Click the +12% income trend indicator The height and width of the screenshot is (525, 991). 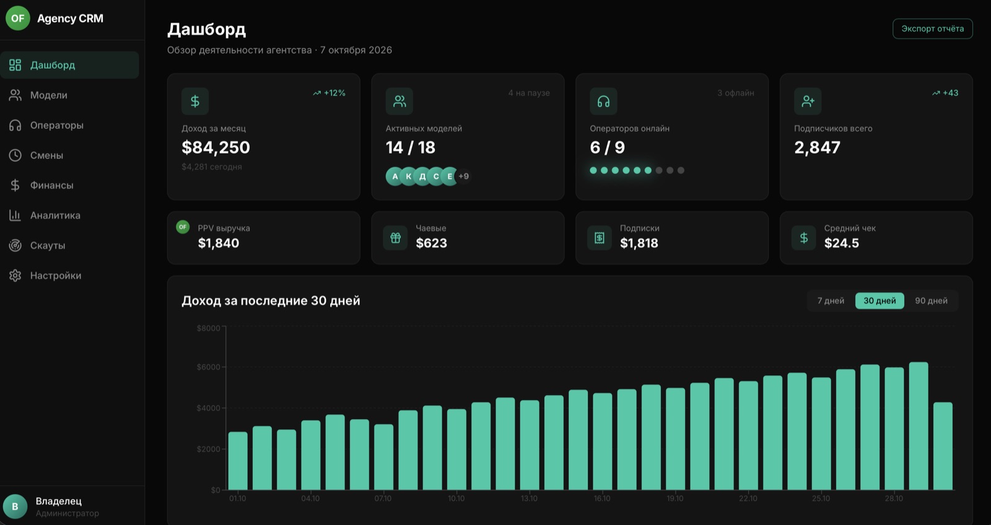329,93
